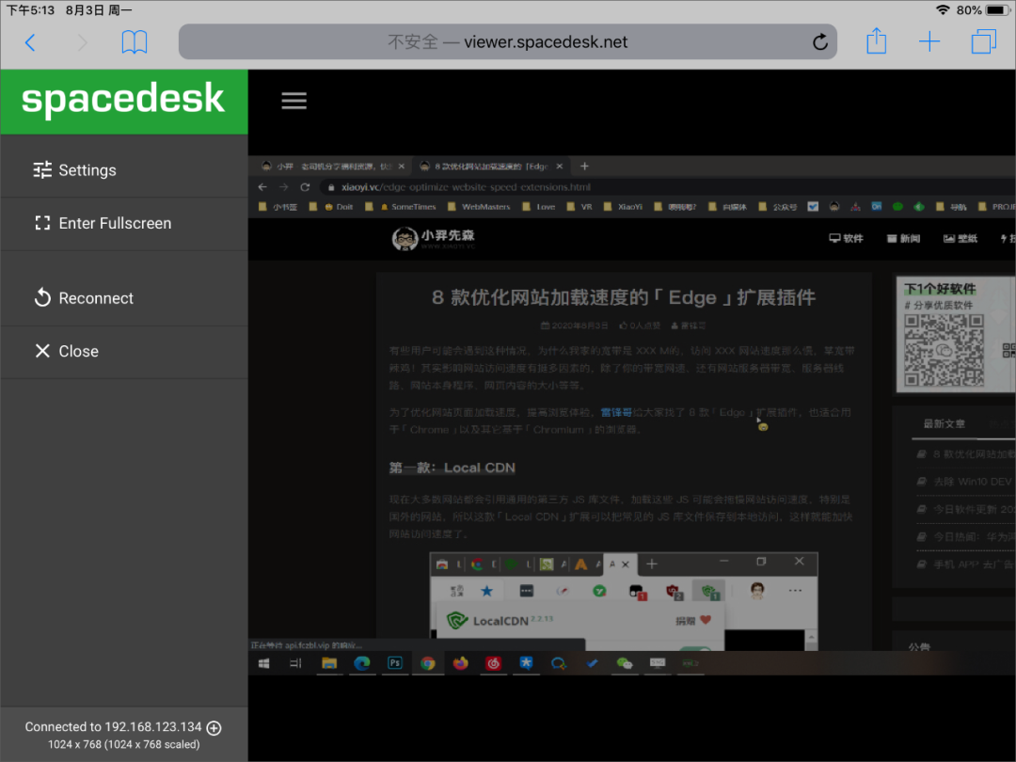Open new tab in remote browser
Screen dimensions: 1016x762
pos(584,167)
